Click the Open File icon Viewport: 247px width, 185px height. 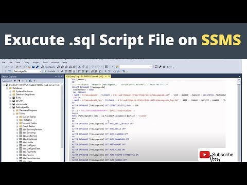click(x=29, y=67)
